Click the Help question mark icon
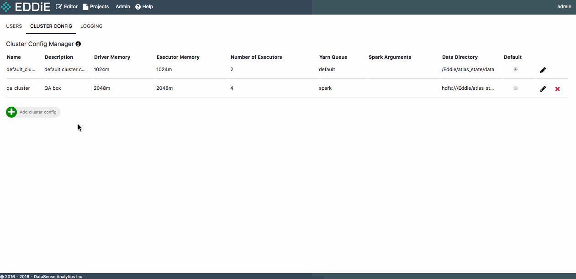Image resolution: width=576 pixels, height=279 pixels. click(x=137, y=7)
